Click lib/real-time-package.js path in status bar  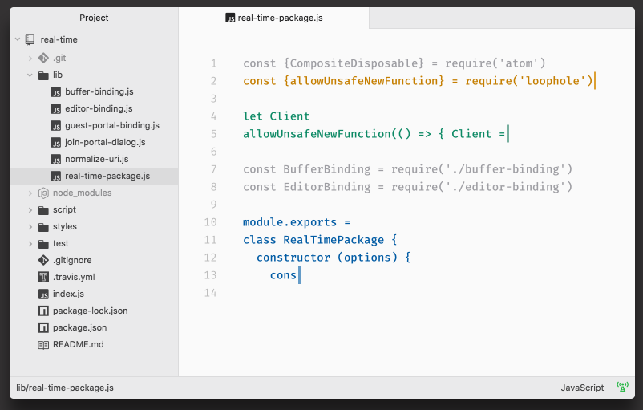click(65, 388)
